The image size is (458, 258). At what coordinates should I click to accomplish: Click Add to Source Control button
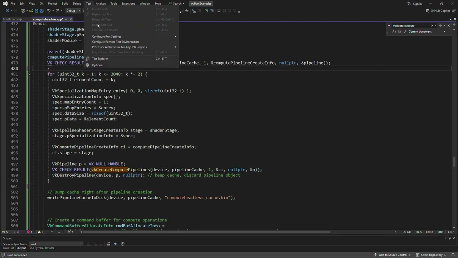[393, 255]
